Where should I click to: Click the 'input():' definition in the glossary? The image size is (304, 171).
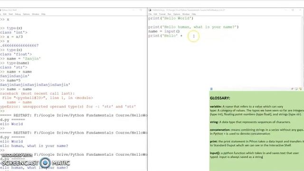255,155
